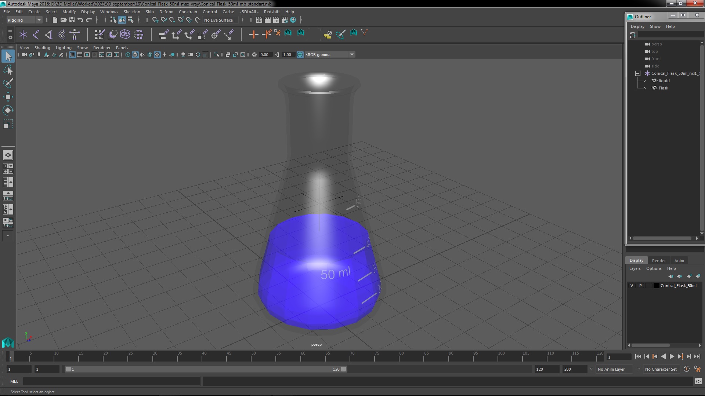Open the viewport Shading menu
The width and height of the screenshot is (705, 396).
[x=42, y=48]
